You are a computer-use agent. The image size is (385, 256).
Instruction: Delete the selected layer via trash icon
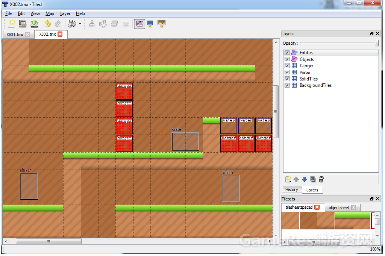(x=321, y=179)
